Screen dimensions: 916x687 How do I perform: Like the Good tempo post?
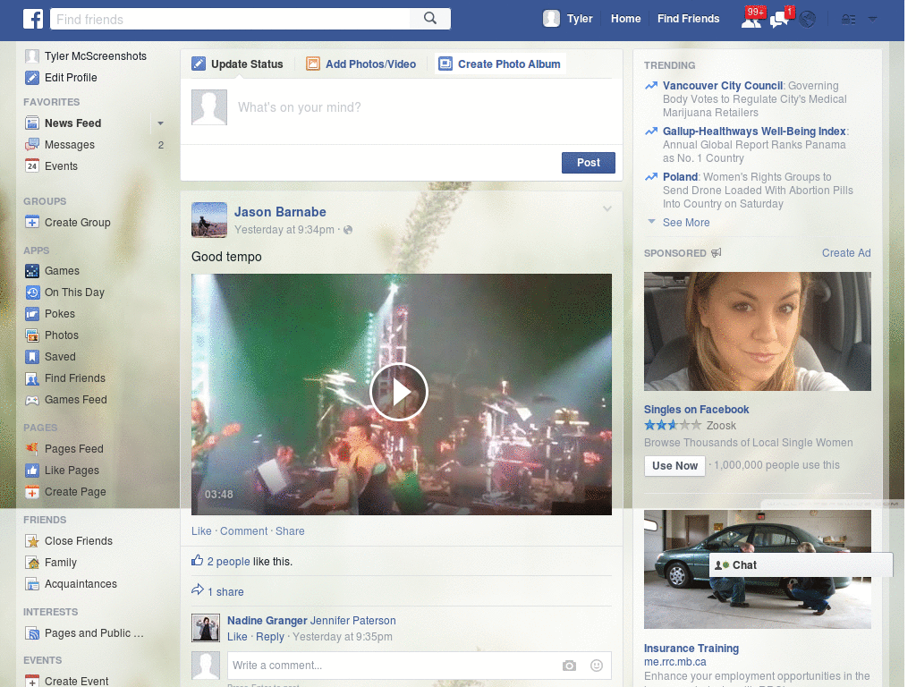coord(201,531)
